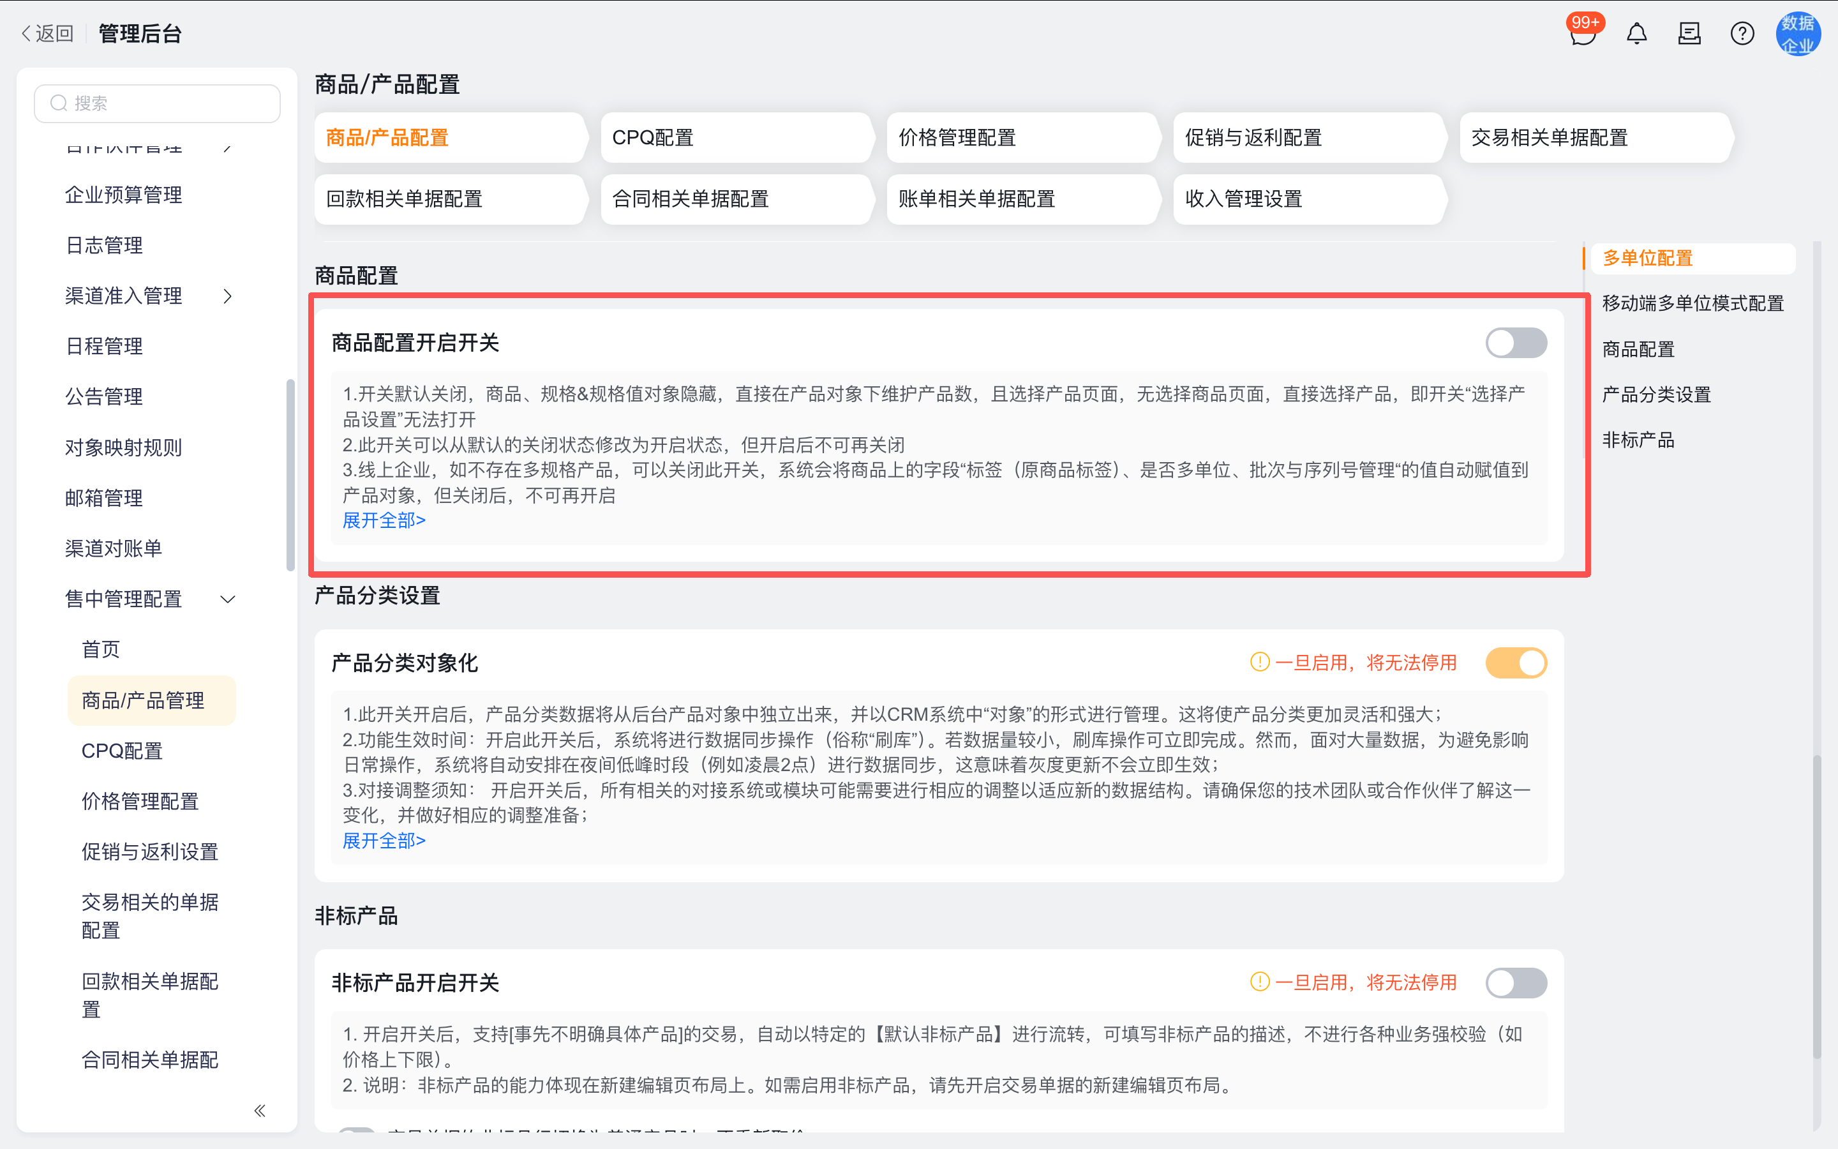This screenshot has height=1149, width=1838.
Task: Switch to the 促销与返利配置 tab
Action: 1310,137
